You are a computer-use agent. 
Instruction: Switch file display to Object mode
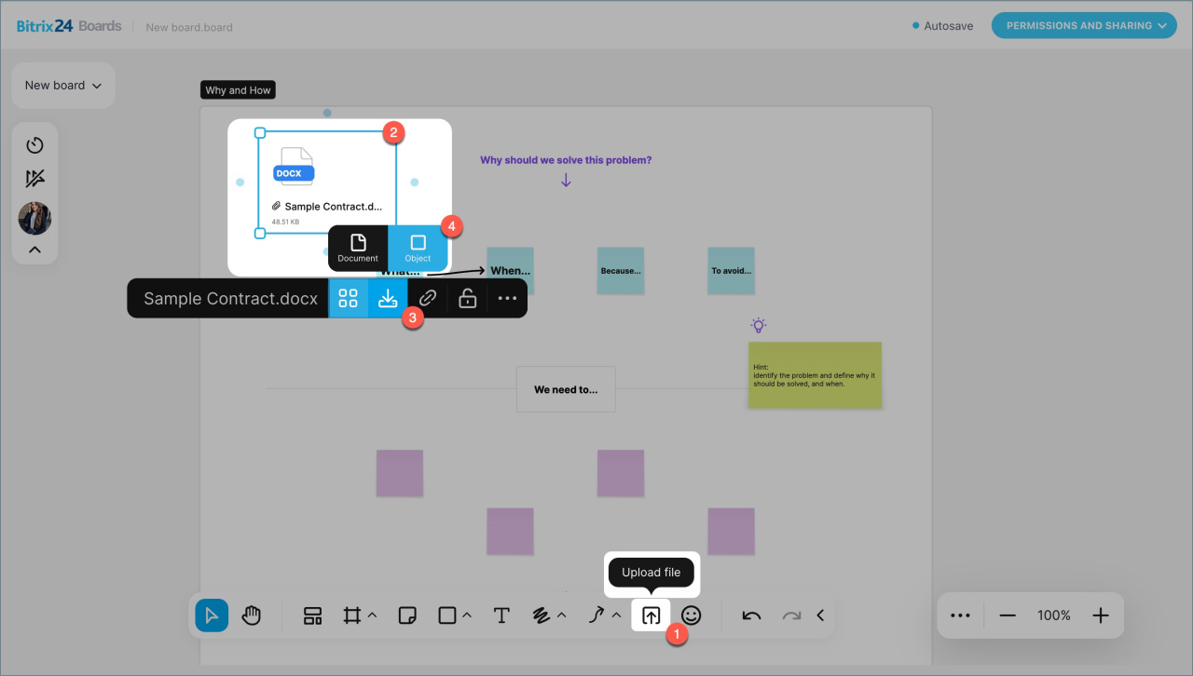click(x=418, y=248)
